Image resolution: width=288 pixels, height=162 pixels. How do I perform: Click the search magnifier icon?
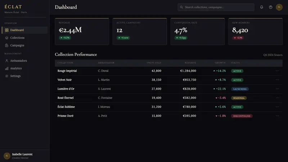pos(181,7)
